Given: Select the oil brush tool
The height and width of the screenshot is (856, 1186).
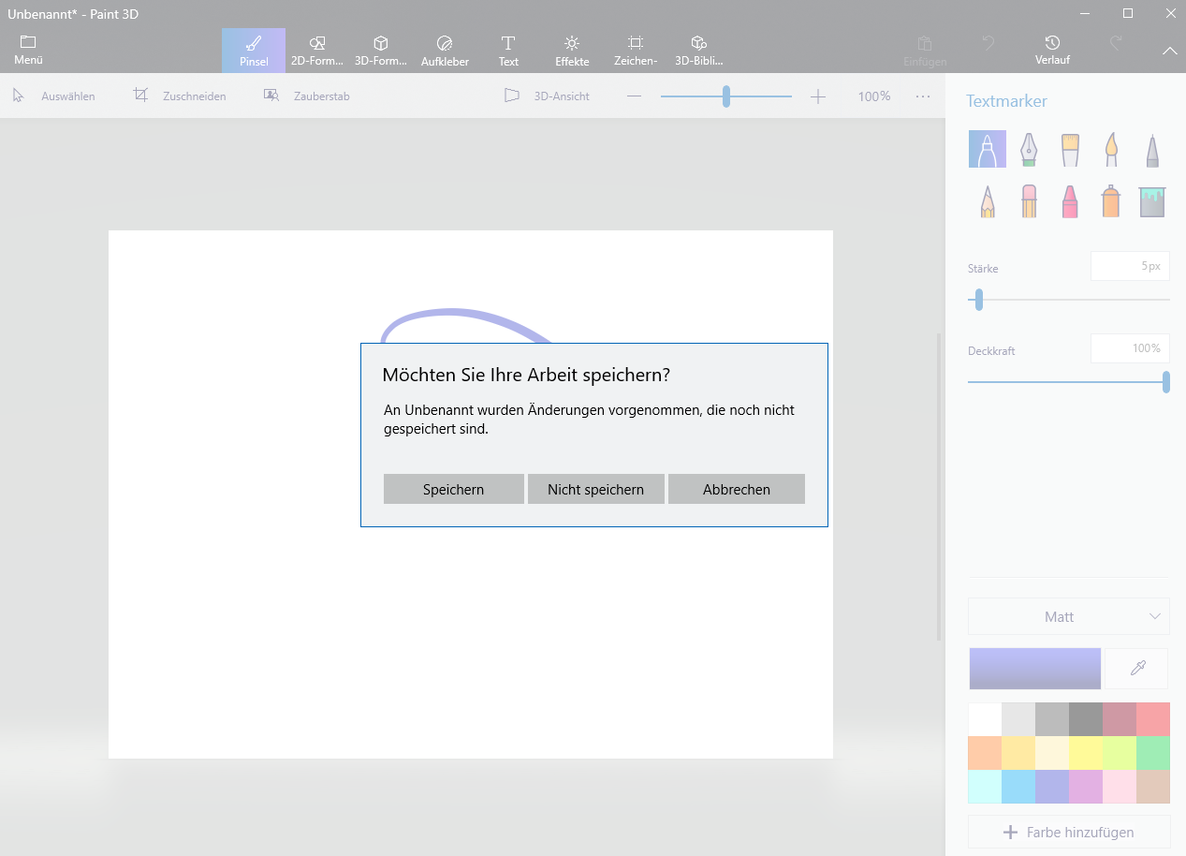Looking at the screenshot, I should click(x=1070, y=149).
